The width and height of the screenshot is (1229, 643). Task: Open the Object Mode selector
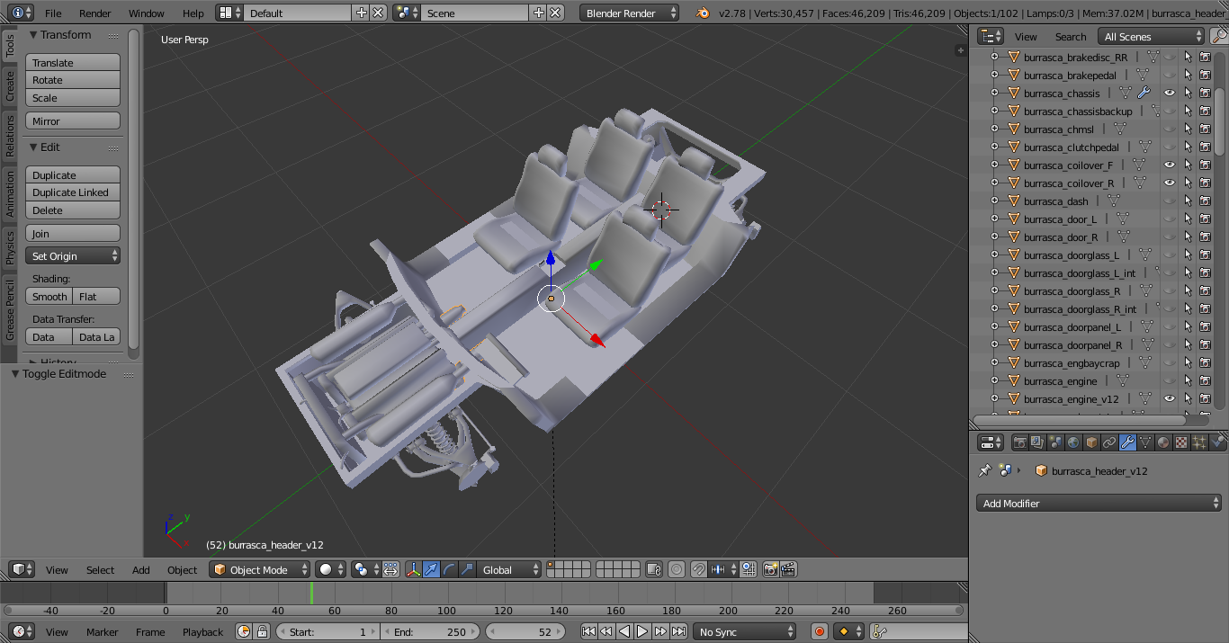[x=260, y=569]
